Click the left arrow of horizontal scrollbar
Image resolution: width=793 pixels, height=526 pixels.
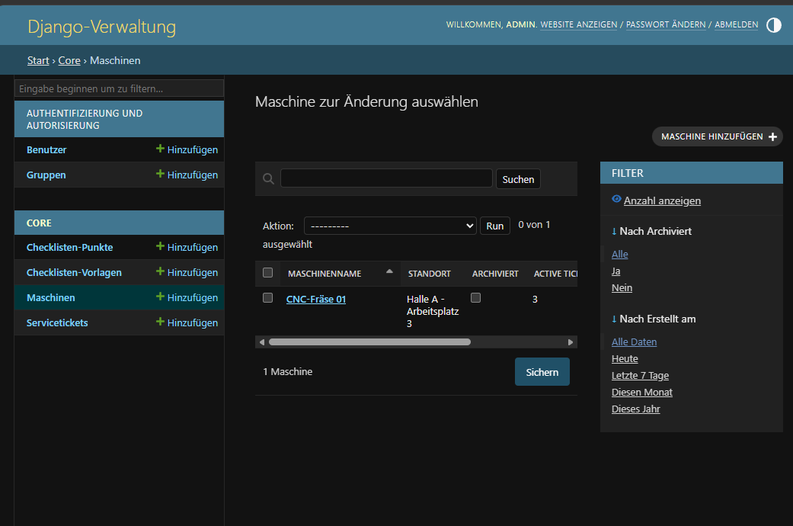[261, 342]
